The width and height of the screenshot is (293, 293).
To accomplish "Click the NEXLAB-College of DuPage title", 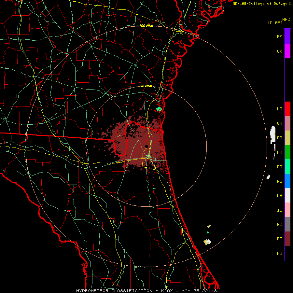I will pyautogui.click(x=260, y=4).
